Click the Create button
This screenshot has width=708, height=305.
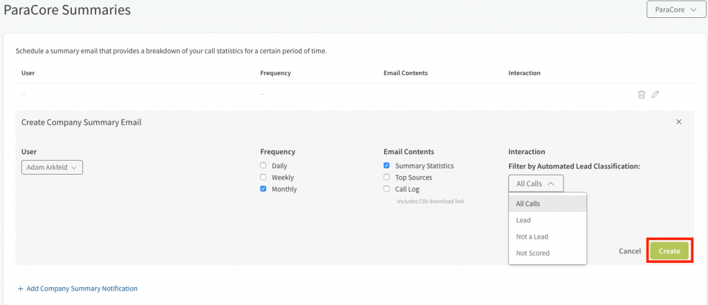pyautogui.click(x=669, y=251)
